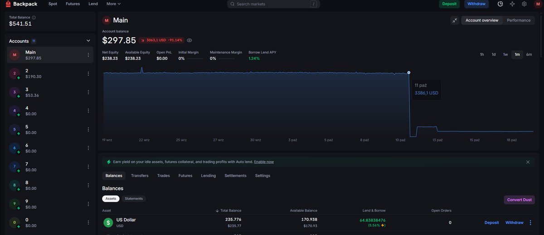Select the Assets pill filter
The image size is (544, 235).
point(111,199)
